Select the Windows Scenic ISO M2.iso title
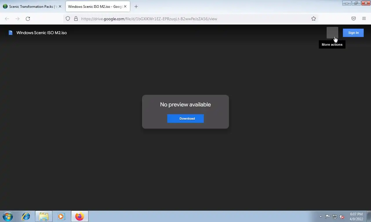Image resolution: width=371 pixels, height=222 pixels. coord(41,33)
